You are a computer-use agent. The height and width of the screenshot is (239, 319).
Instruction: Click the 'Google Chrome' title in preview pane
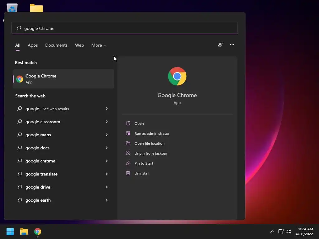point(177,95)
